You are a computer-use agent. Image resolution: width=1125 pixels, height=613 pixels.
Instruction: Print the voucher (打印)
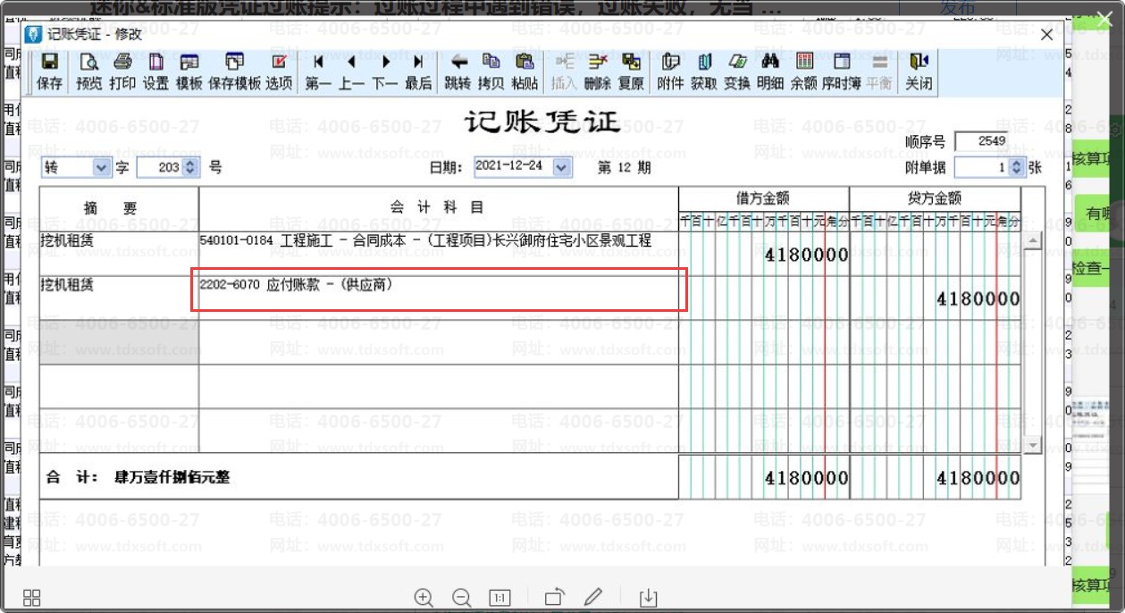[122, 71]
